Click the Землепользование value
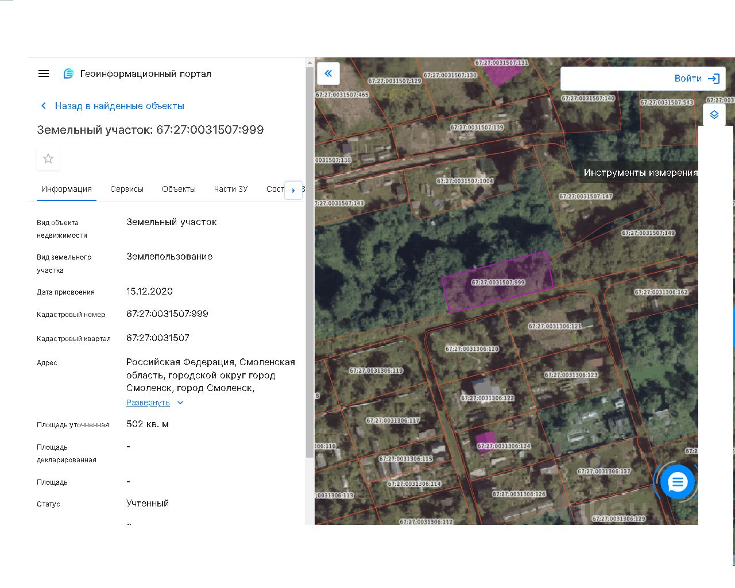This screenshot has width=735, height=588. pyautogui.click(x=169, y=257)
